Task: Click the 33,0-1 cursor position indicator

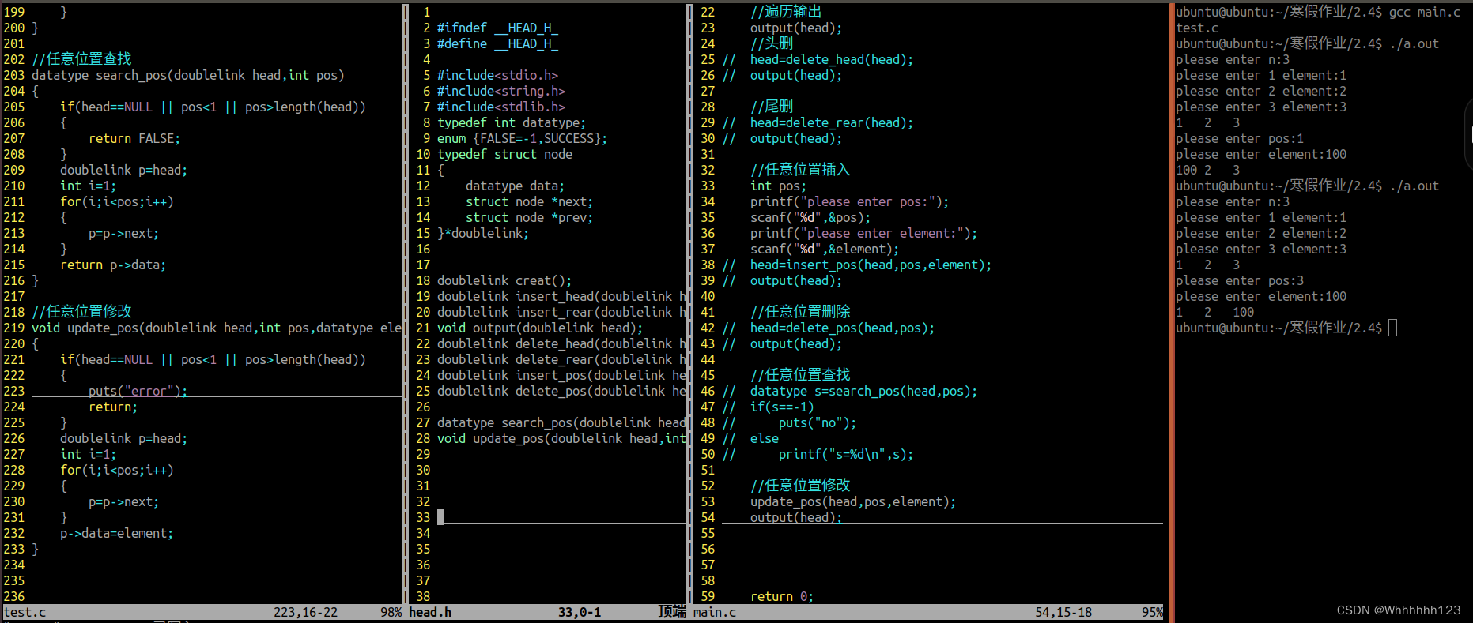Action: [580, 612]
